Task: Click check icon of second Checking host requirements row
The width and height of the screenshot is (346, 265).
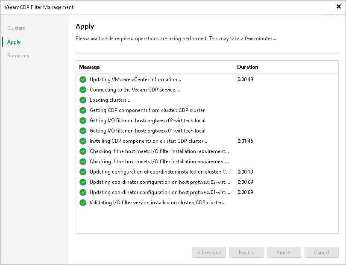Action: (83, 162)
